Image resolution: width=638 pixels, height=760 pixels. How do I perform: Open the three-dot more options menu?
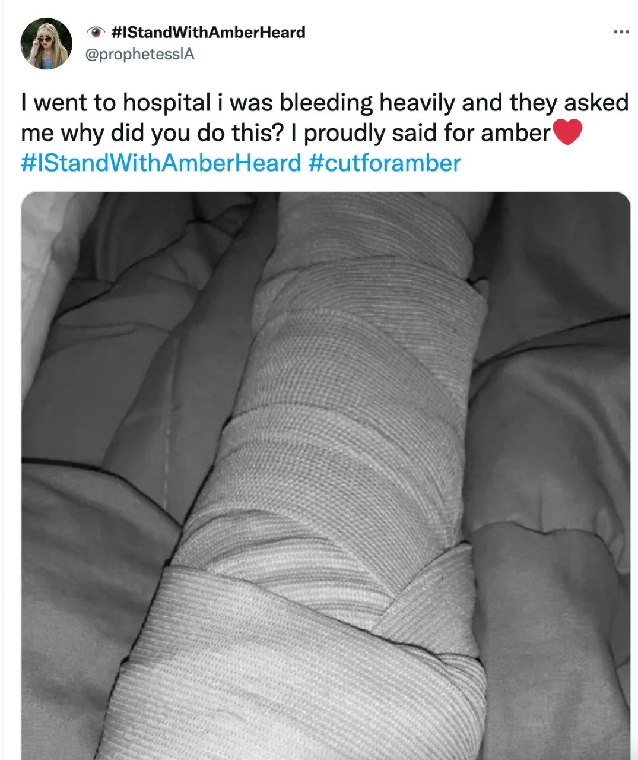[621, 31]
